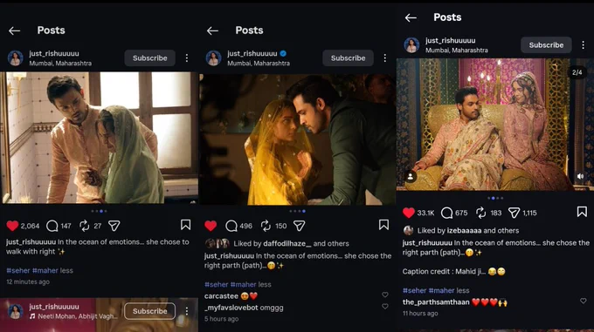Open three-dot menu on the middle post
The image size is (594, 332).
coord(385,58)
